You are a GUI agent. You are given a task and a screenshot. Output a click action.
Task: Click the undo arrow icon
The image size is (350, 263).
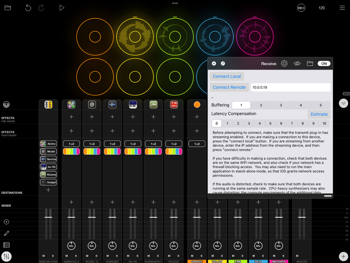28,8
